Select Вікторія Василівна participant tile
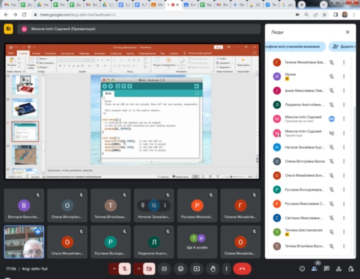Screen dimensions: 360x279 pos(25,205)
